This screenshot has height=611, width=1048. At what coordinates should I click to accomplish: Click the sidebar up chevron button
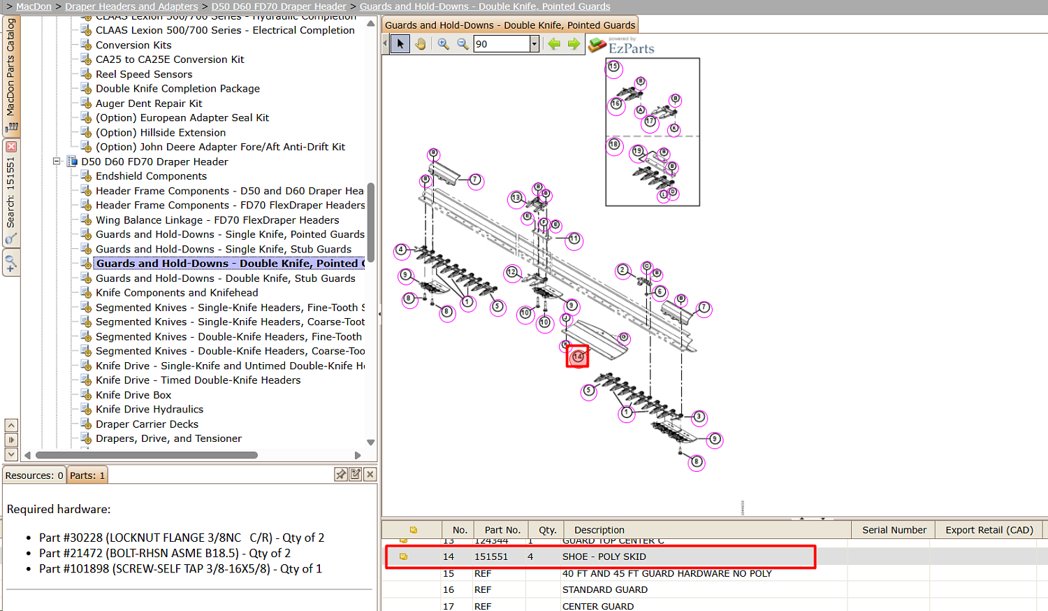coord(11,425)
